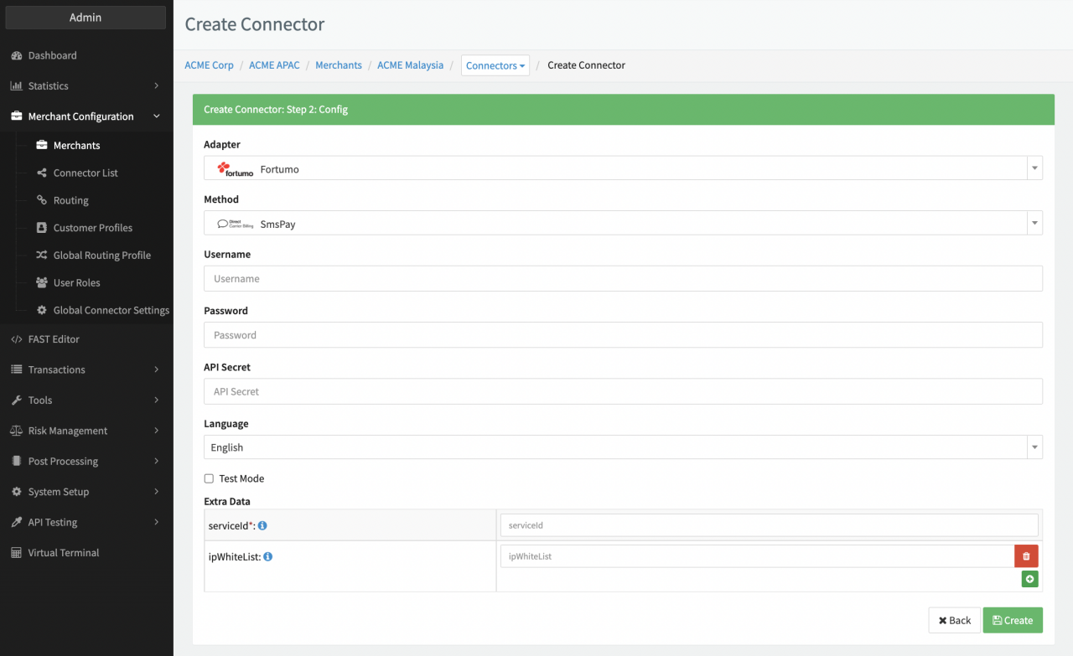Enable the Test Mode checkbox
This screenshot has width=1073, height=656.
(x=209, y=479)
